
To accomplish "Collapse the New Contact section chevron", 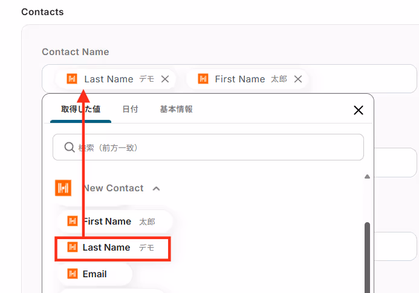I will click(x=156, y=189).
